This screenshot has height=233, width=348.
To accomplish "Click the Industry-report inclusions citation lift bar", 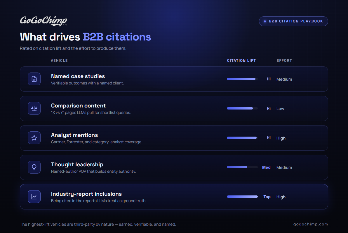I will 242,197.
